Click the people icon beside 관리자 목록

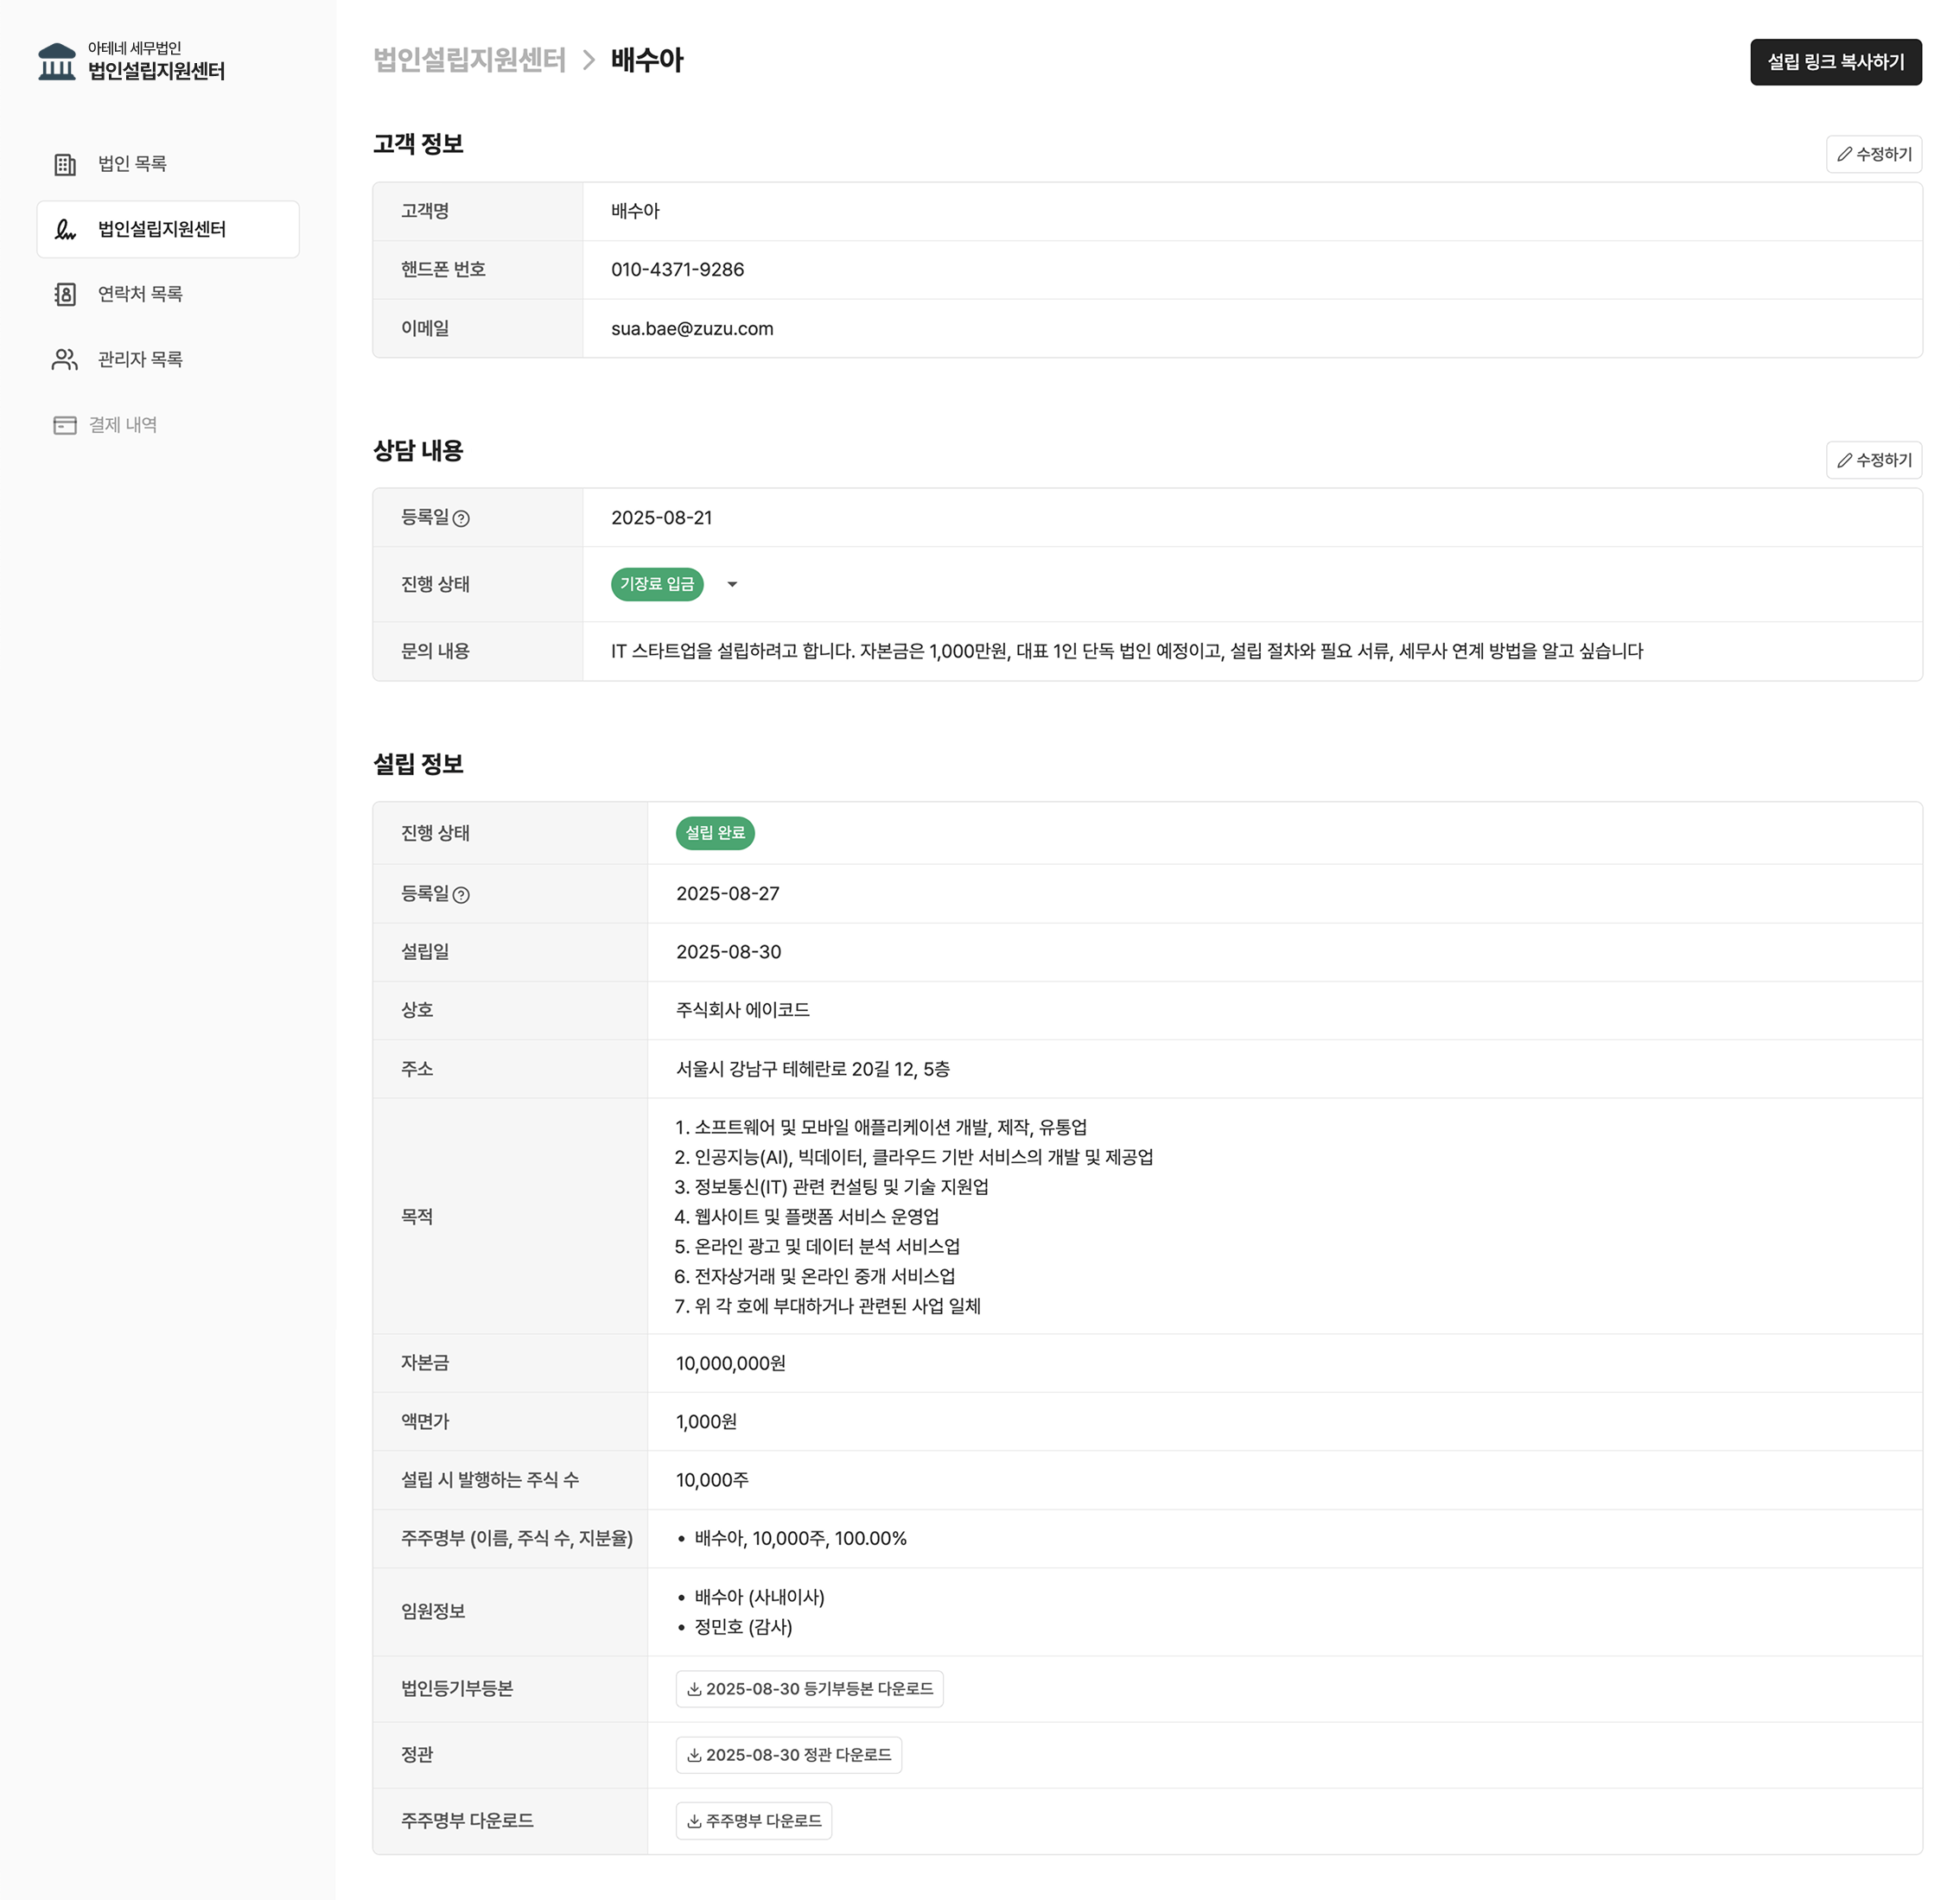pyautogui.click(x=65, y=360)
